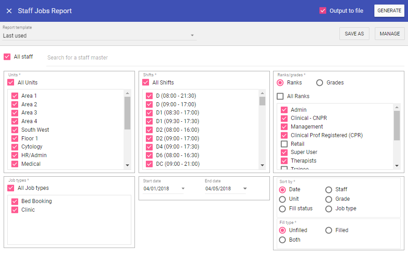Image resolution: width=408 pixels, height=253 pixels.
Task: Click the SAVE AS button
Action: click(x=354, y=34)
